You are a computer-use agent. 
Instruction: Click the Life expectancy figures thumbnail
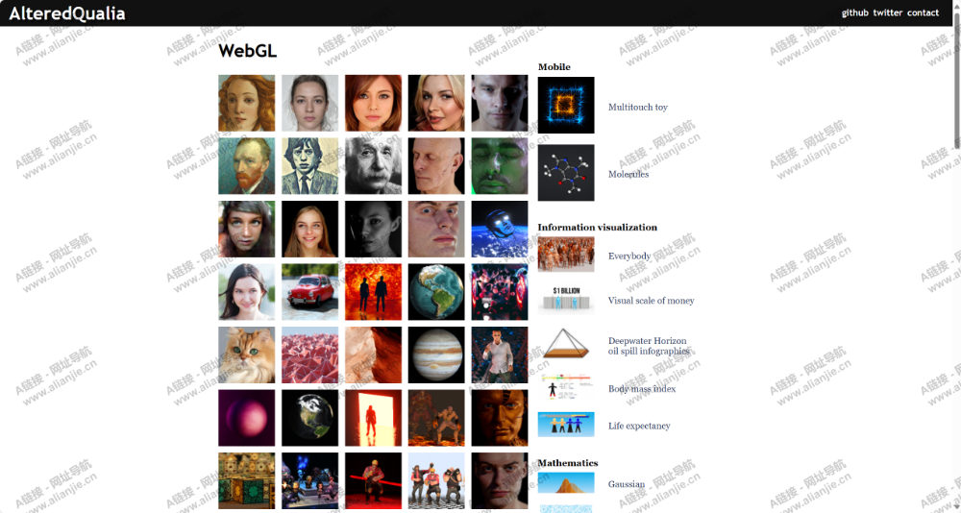pos(566,424)
